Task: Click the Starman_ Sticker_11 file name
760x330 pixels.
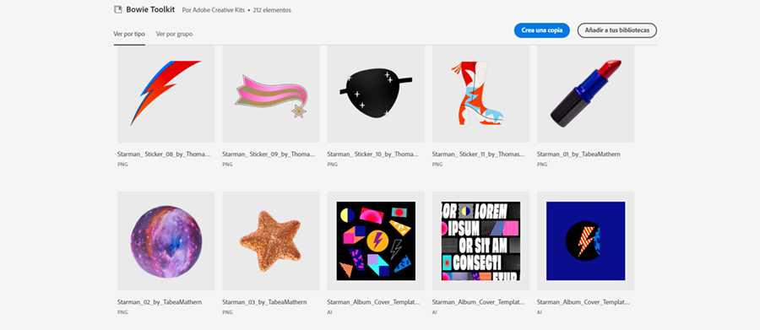Action: (479, 154)
